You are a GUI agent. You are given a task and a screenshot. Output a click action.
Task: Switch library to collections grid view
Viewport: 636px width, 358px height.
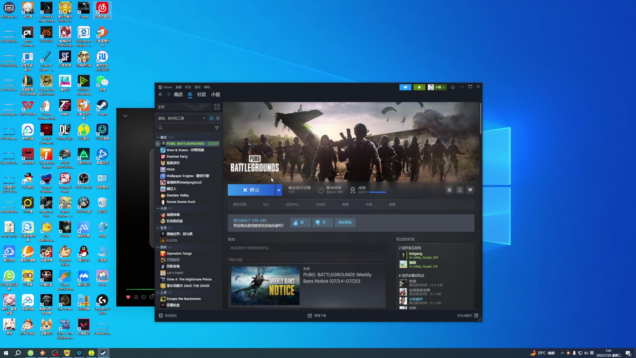[x=217, y=107]
